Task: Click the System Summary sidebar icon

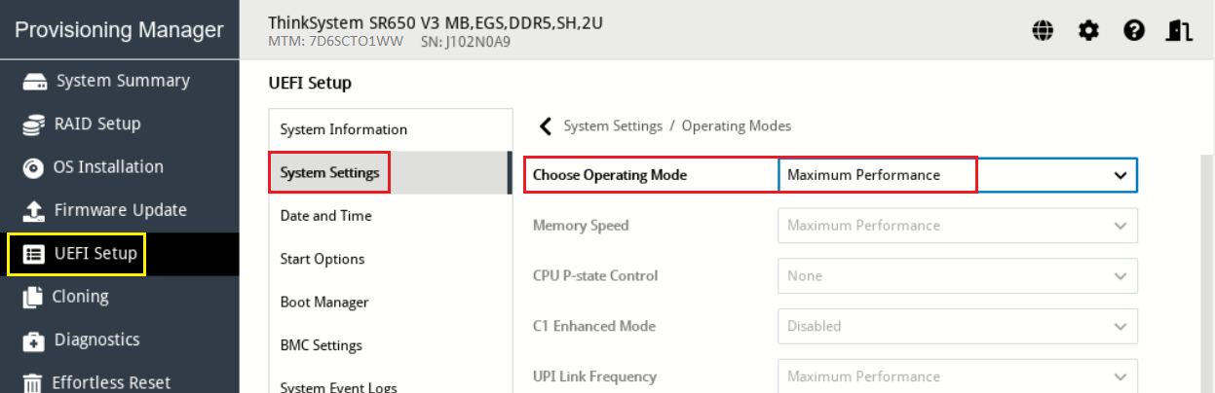Action: coord(34,81)
